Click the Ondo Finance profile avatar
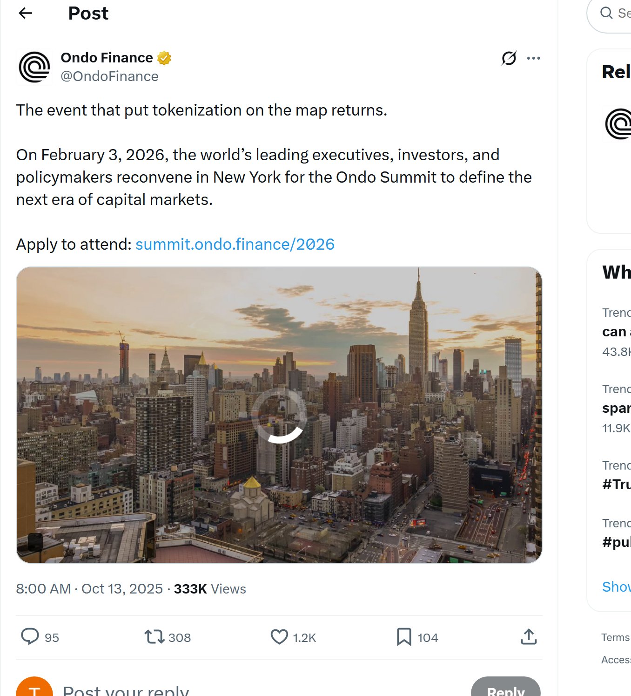Image resolution: width=631 pixels, height=696 pixels. (x=34, y=67)
